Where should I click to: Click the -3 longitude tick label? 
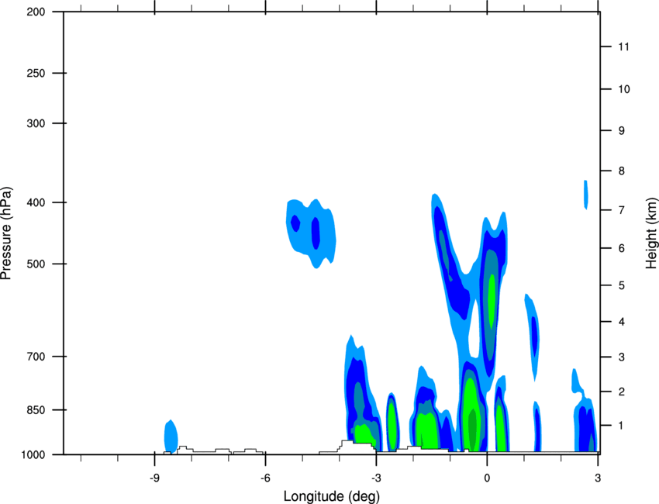(376, 478)
